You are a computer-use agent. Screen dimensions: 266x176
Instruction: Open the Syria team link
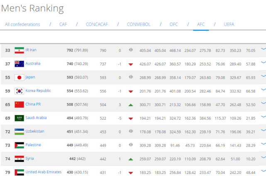(x=29, y=159)
